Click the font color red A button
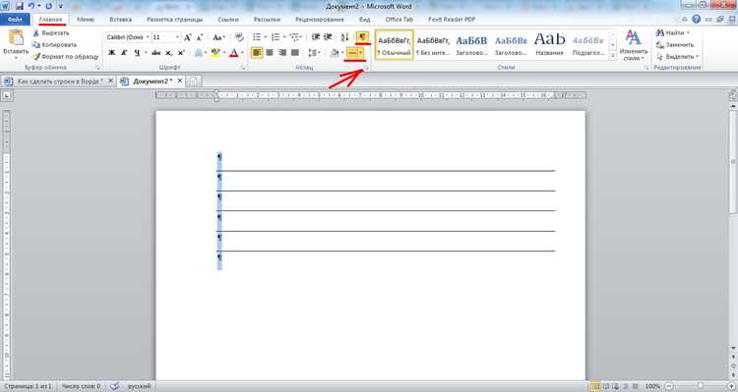Viewport: 738px width, 392px height. click(x=234, y=53)
